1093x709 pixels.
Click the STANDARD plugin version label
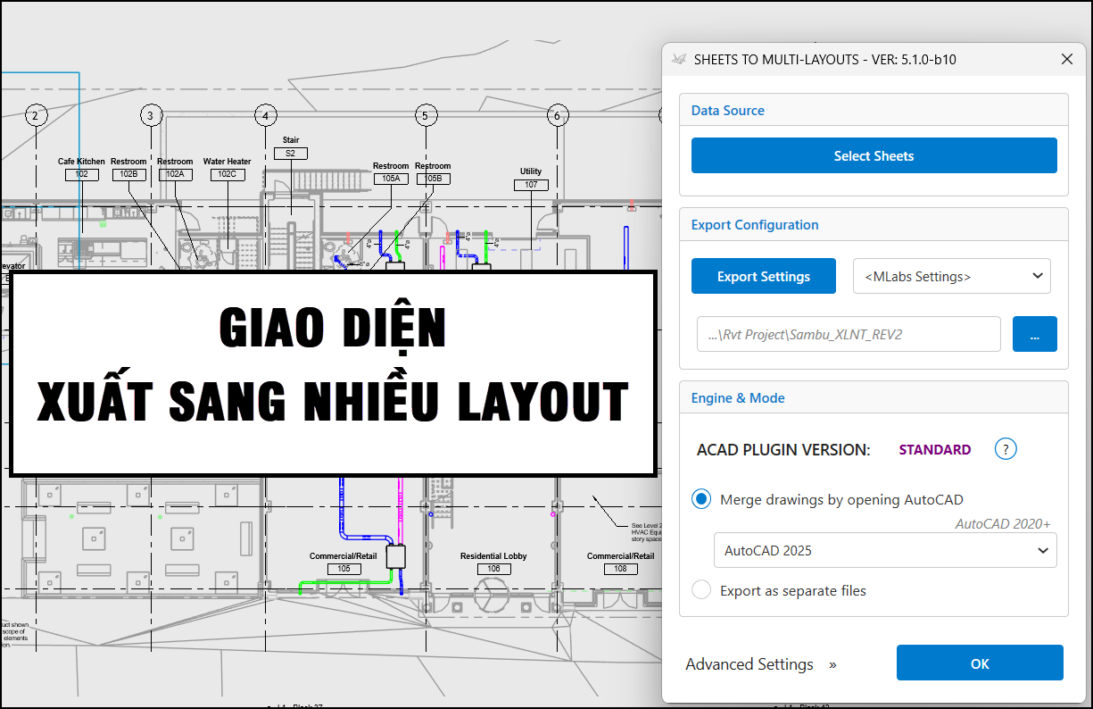(x=934, y=449)
